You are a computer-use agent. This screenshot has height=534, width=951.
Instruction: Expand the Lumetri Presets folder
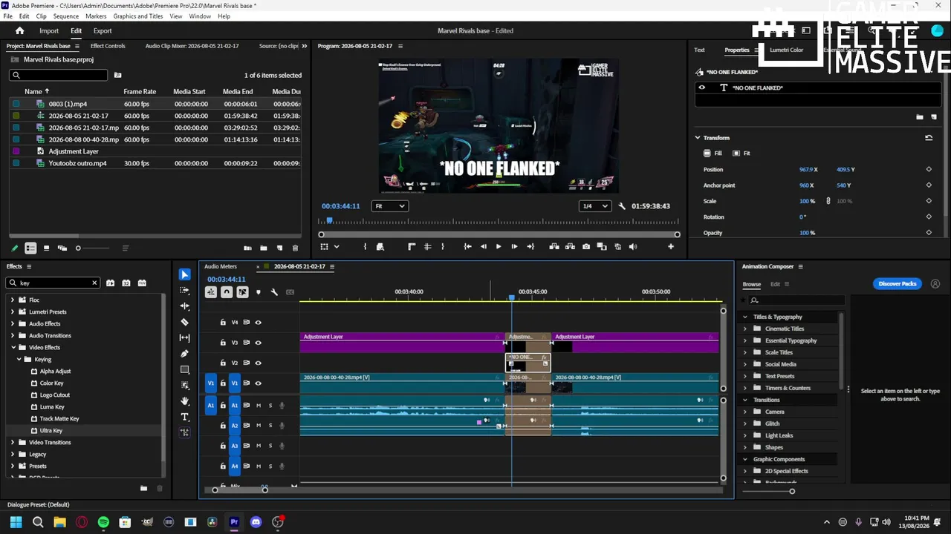13,312
